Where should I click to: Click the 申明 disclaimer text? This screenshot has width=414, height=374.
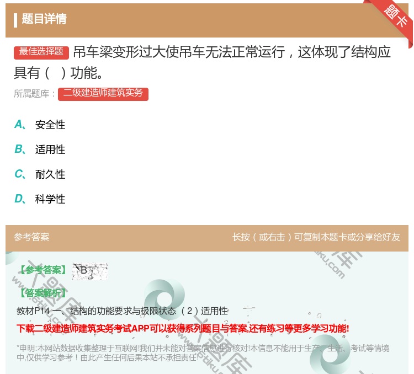click(x=203, y=353)
